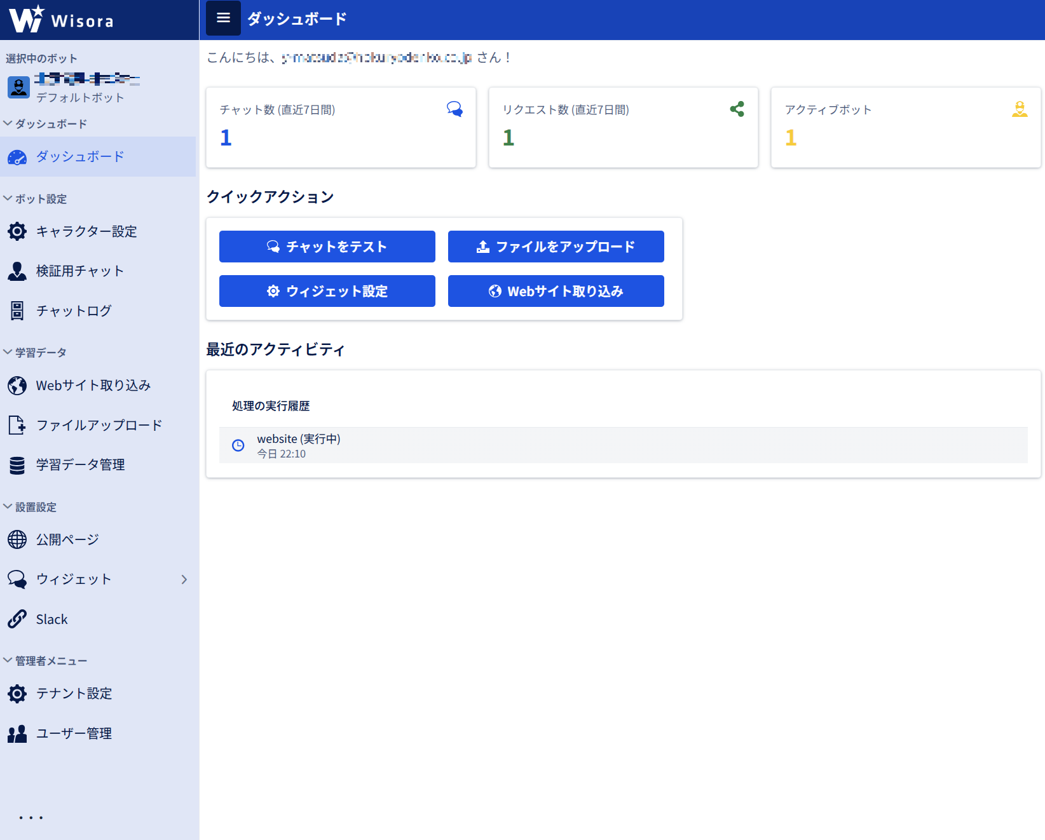Viewport: 1045px width, 840px height.
Task: Click the person icon beside 検証用チャット
Action: (x=17, y=271)
